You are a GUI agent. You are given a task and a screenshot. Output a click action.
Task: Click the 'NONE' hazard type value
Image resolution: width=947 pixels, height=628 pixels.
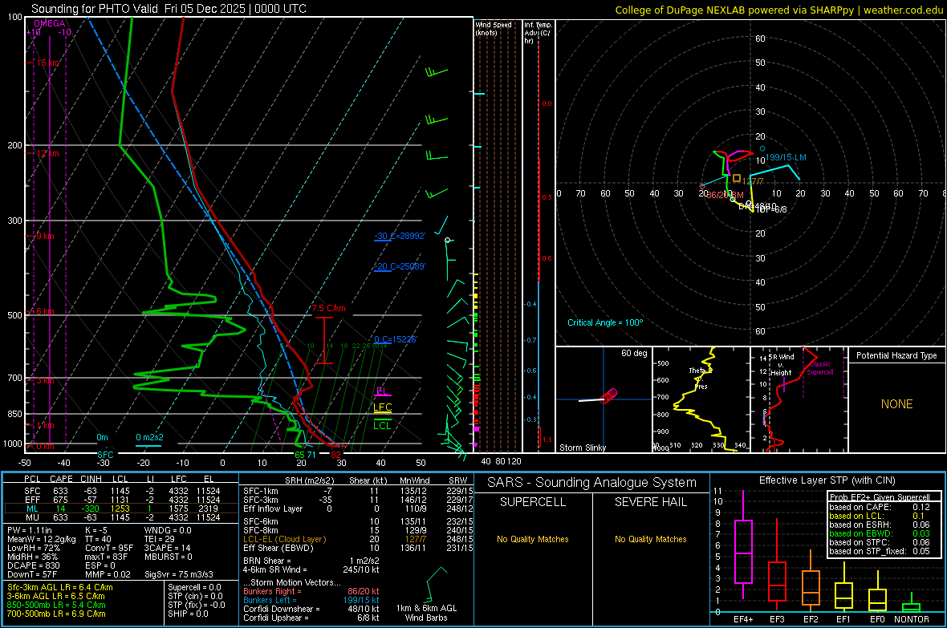897,404
